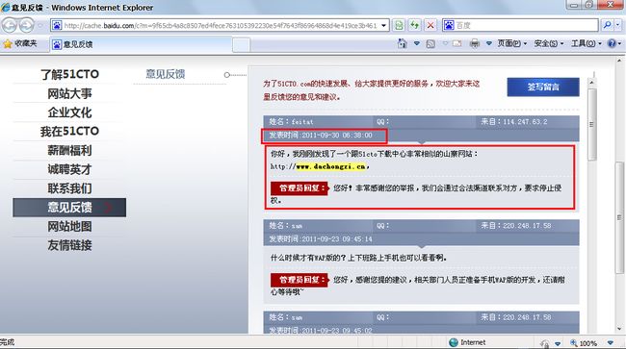Click the page vertical scrollbar thumb
Screen dimensions: 626x349
coord(619,218)
